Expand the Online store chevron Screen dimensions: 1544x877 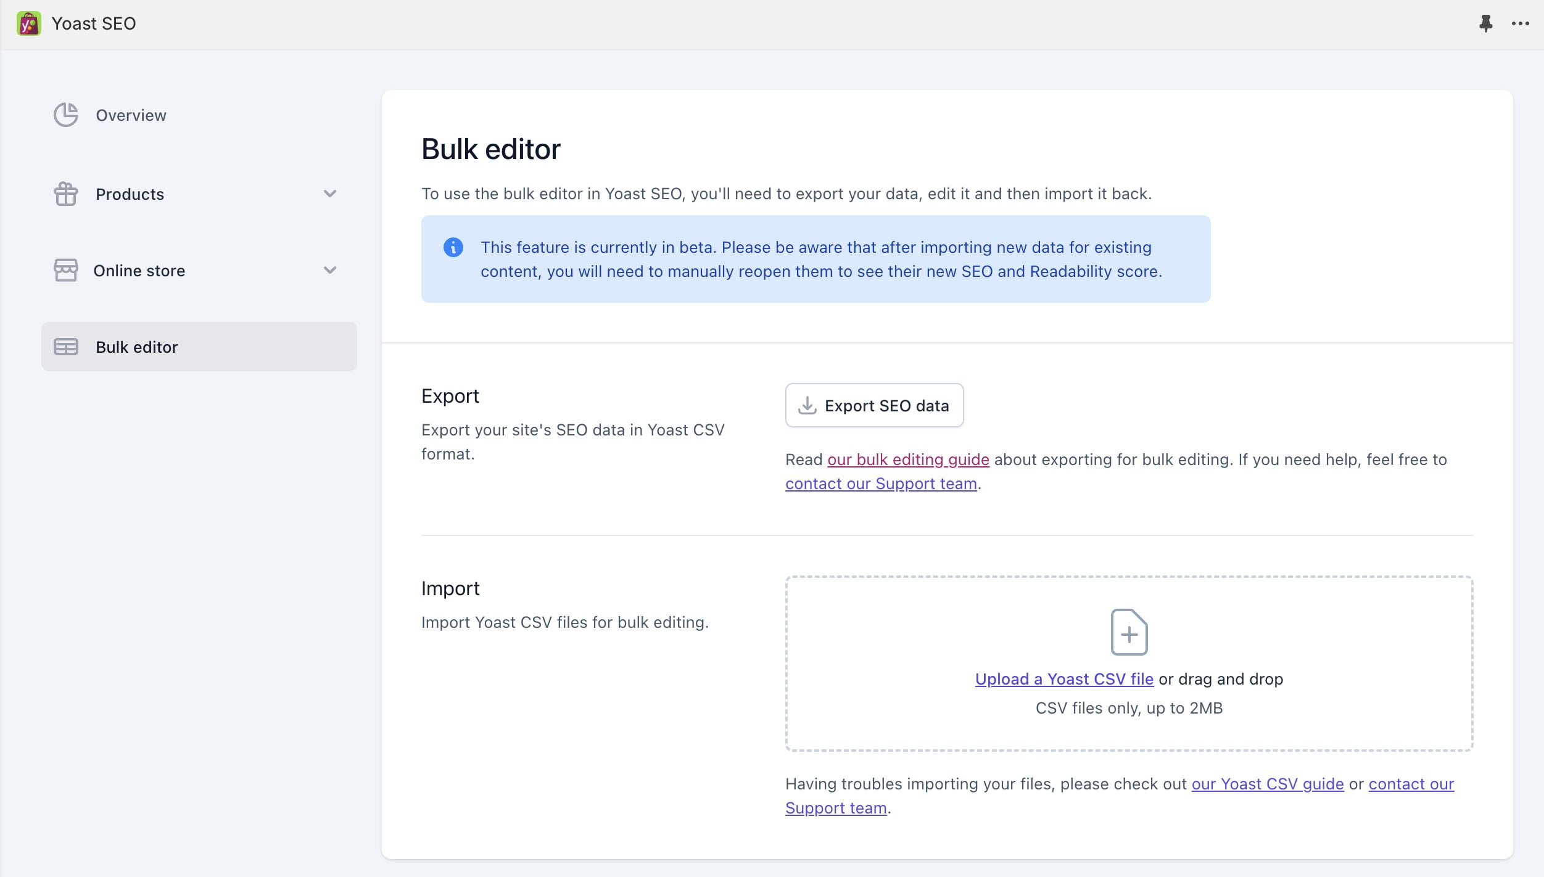tap(330, 270)
